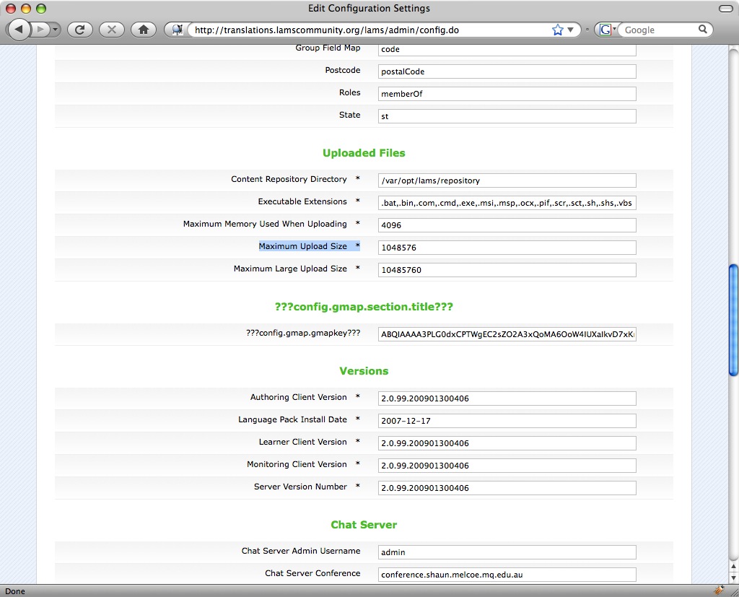Click the browser Back button

[18, 30]
